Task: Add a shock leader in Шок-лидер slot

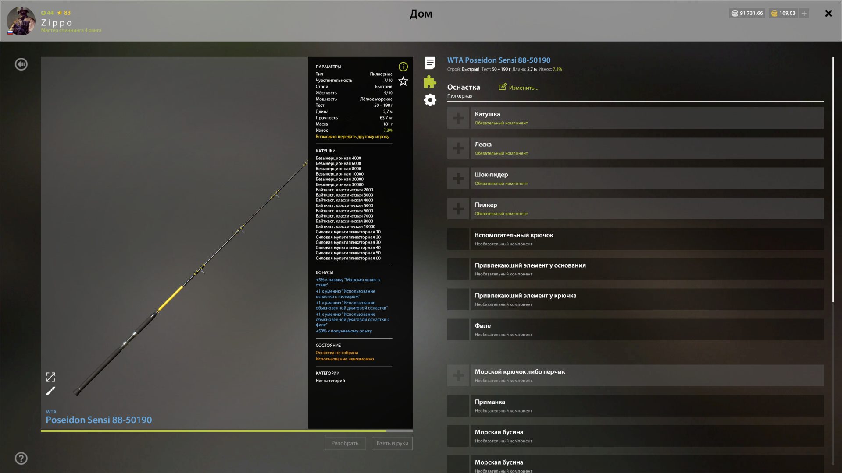Action: tap(458, 178)
